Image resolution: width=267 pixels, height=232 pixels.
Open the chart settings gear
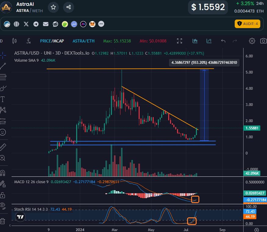click(252, 41)
